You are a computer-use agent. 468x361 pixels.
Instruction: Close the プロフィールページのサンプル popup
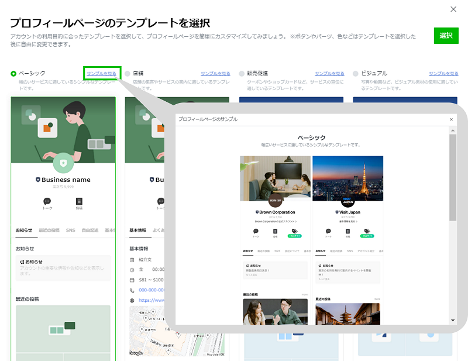[x=451, y=119]
